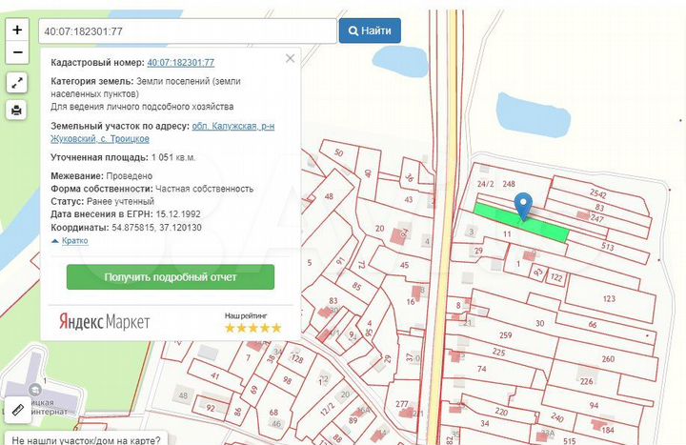Select parcel 123 on the map
This screenshot has width=686, height=445.
(x=609, y=299)
